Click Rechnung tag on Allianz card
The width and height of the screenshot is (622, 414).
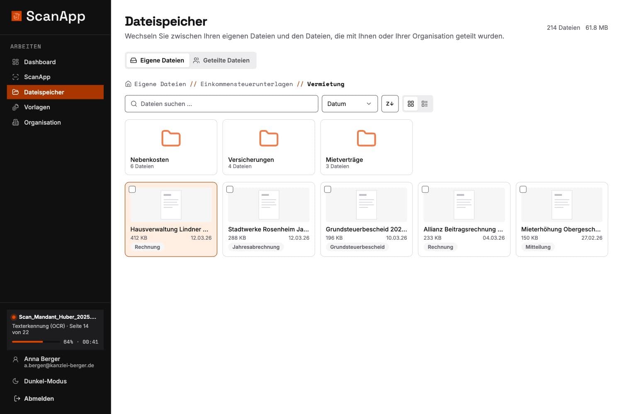tap(440, 247)
